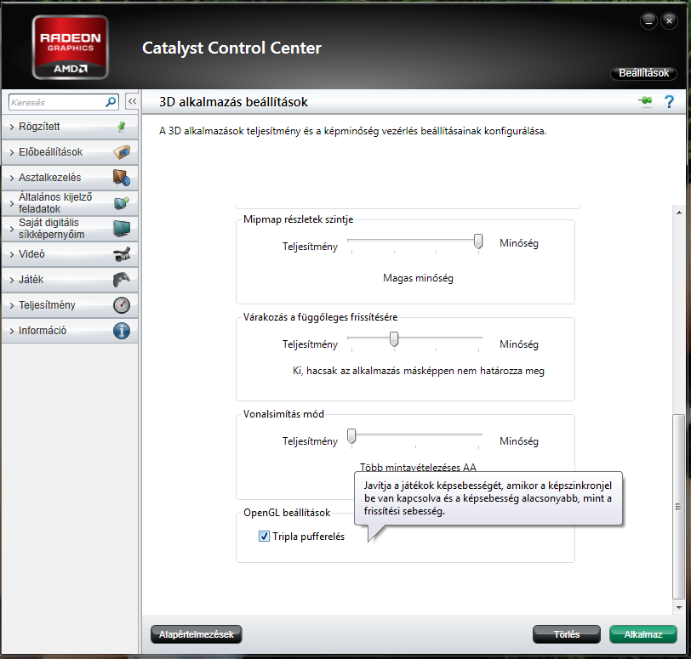691x659 pixels.
Task: Click the Asztalkezelés desktop icon
Action: click(x=122, y=178)
